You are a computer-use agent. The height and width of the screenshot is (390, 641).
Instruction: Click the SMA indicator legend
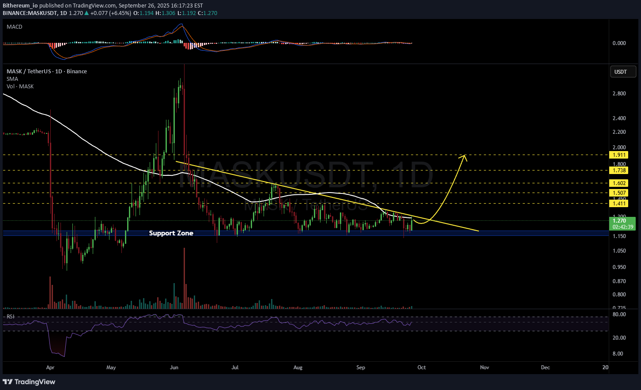(x=12, y=79)
